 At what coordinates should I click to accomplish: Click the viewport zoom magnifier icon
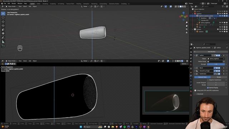(186, 22)
